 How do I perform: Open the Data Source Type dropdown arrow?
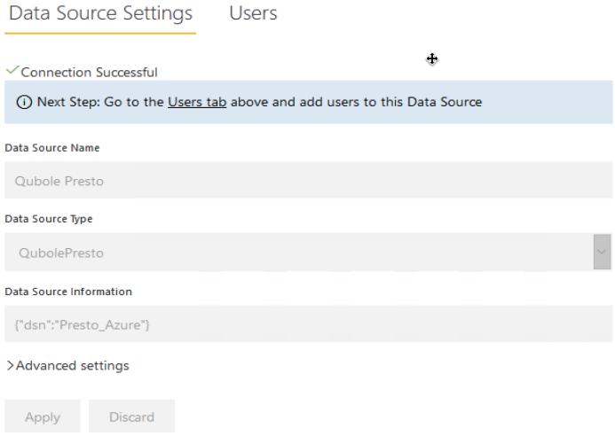click(x=602, y=252)
